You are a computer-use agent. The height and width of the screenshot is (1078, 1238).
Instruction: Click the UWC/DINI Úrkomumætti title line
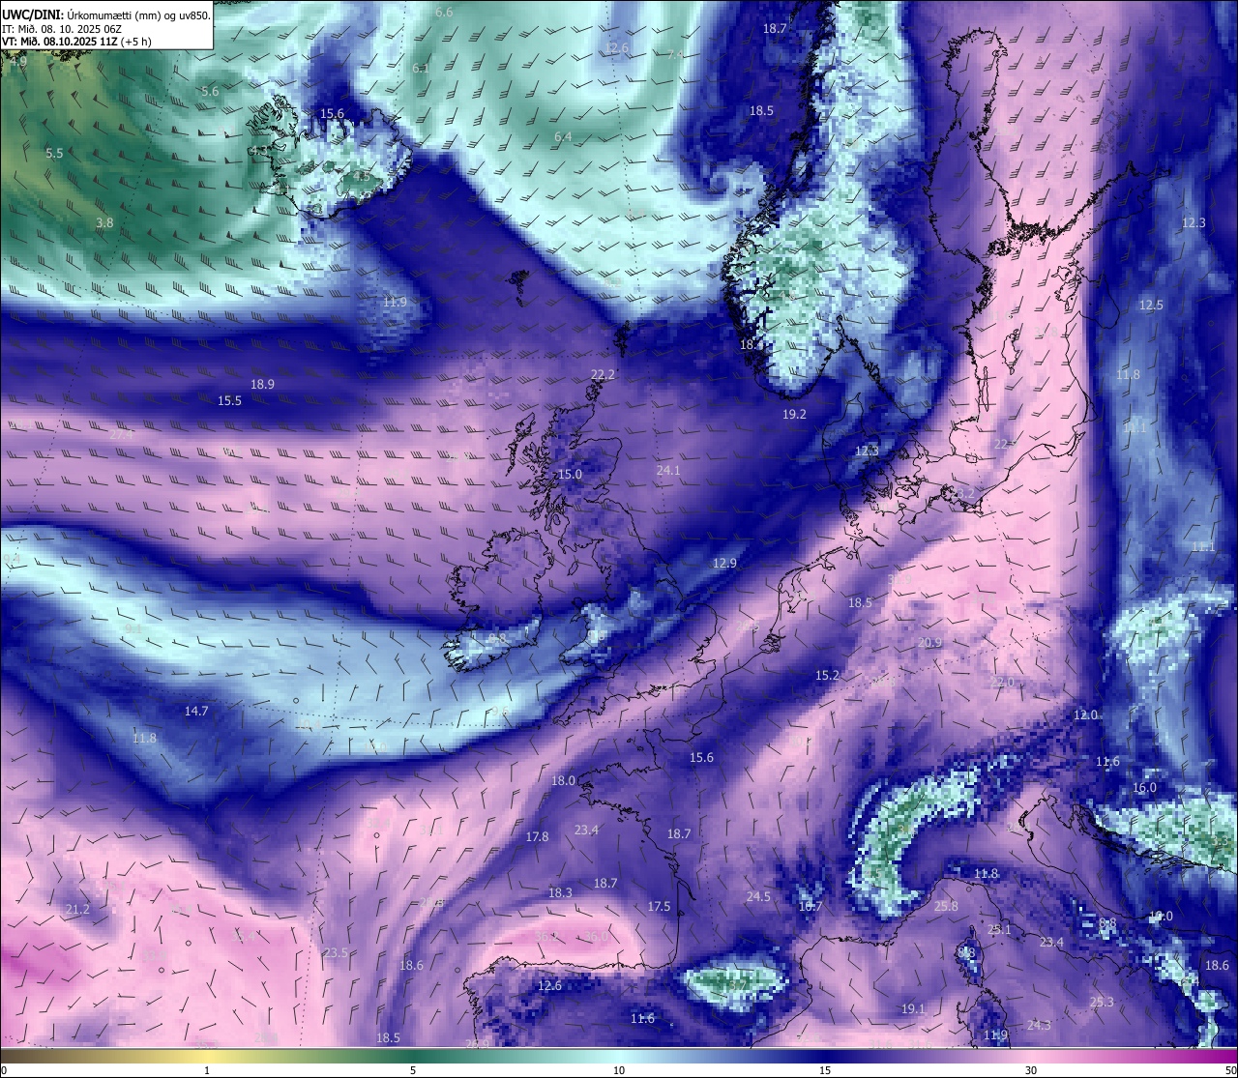tap(106, 15)
